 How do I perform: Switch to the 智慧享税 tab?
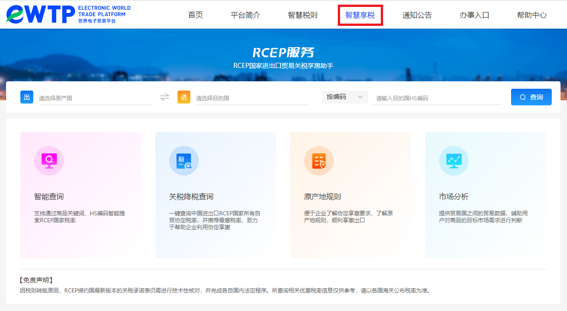360,14
